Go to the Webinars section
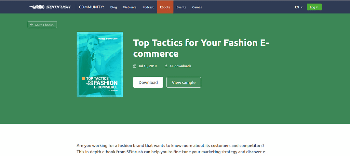Viewport: 350px width, 156px height. (130, 7)
